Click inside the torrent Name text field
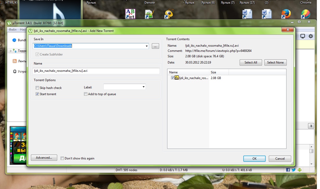The width and height of the screenshot is (320, 189). click(x=96, y=71)
